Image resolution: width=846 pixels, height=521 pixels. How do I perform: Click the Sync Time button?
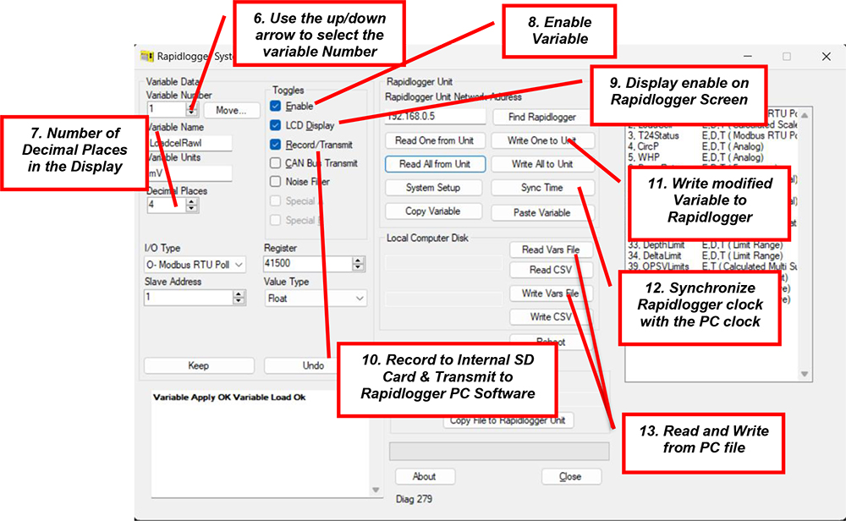pyautogui.click(x=542, y=188)
